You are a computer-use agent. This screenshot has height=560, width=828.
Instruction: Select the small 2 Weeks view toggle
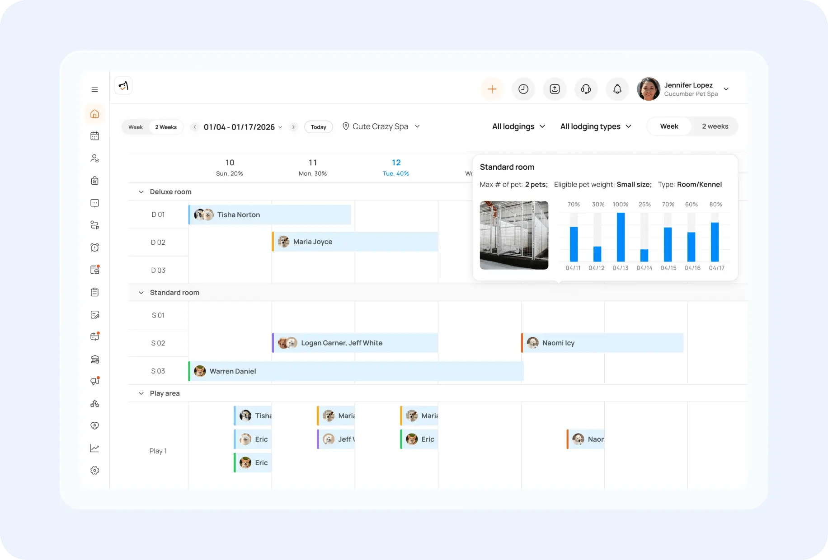coord(166,127)
